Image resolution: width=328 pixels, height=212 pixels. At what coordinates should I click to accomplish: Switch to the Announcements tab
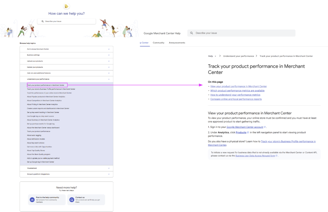pyautogui.click(x=177, y=43)
